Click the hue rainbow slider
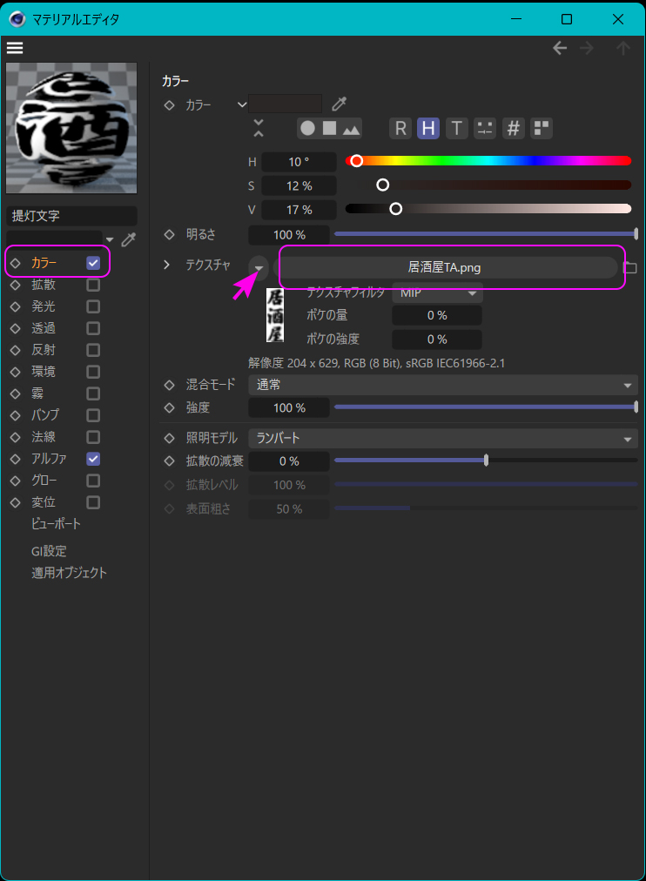Screen dimensions: 646x881 [x=488, y=161]
